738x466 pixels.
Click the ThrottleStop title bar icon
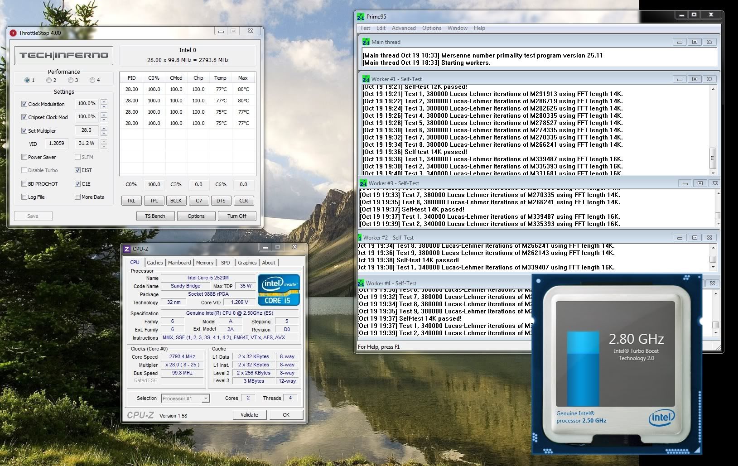point(13,33)
